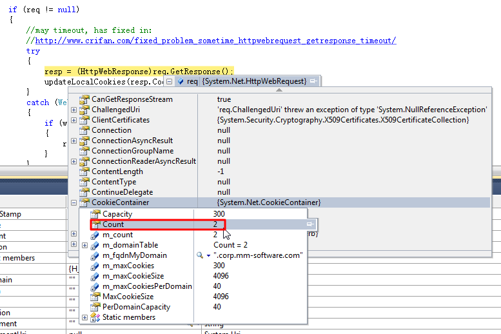Screen dimensions: 501x334
Task: Pin the req DataTip to source
Action: [313, 81]
